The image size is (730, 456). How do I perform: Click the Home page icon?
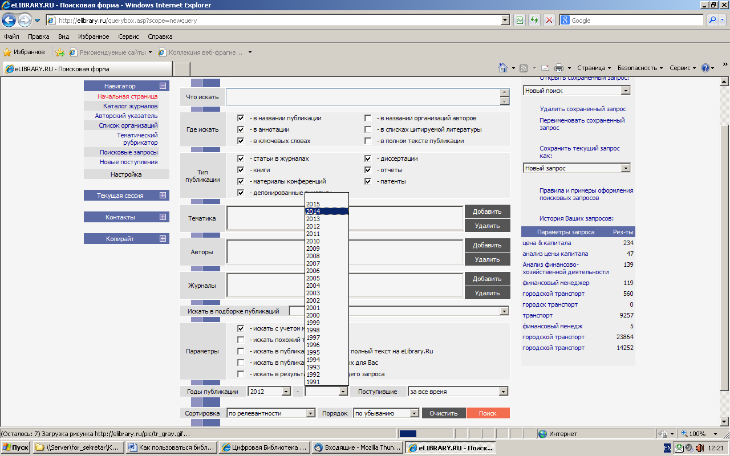(503, 67)
